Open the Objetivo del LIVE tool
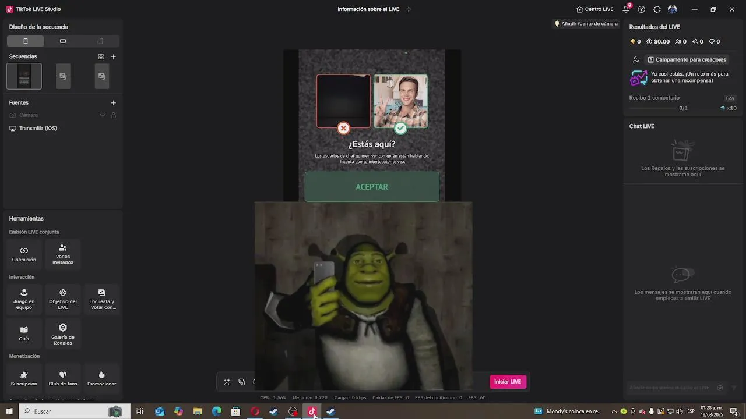Screen dimensions: 746x419 pos(63,299)
